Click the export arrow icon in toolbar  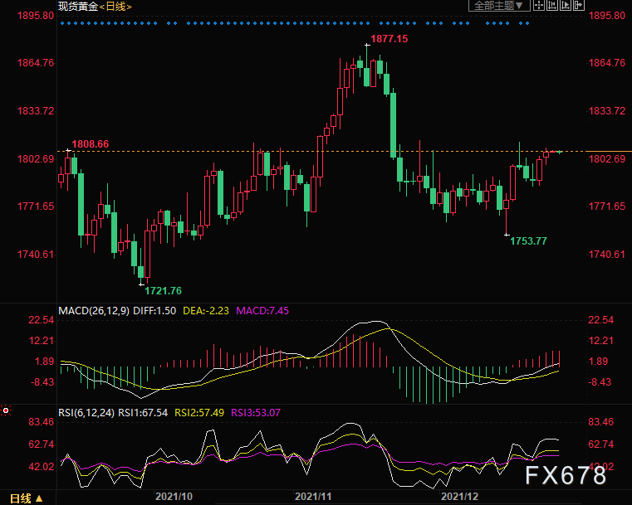pos(579,5)
